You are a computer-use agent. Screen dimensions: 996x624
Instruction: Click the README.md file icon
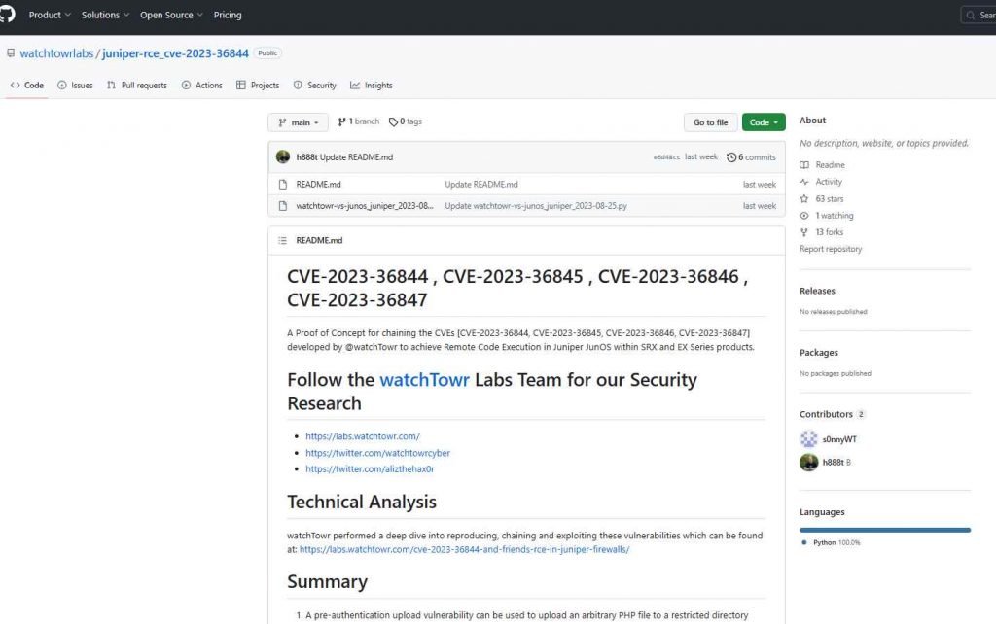283,184
